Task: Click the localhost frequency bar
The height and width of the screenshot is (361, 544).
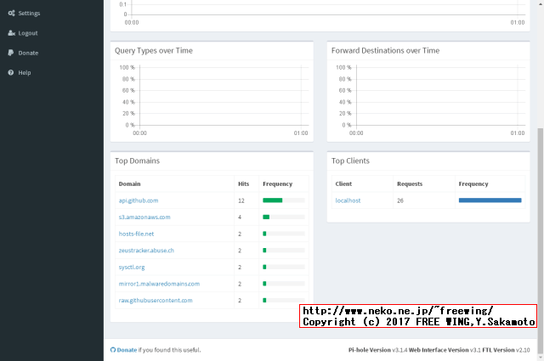Action: click(x=490, y=200)
